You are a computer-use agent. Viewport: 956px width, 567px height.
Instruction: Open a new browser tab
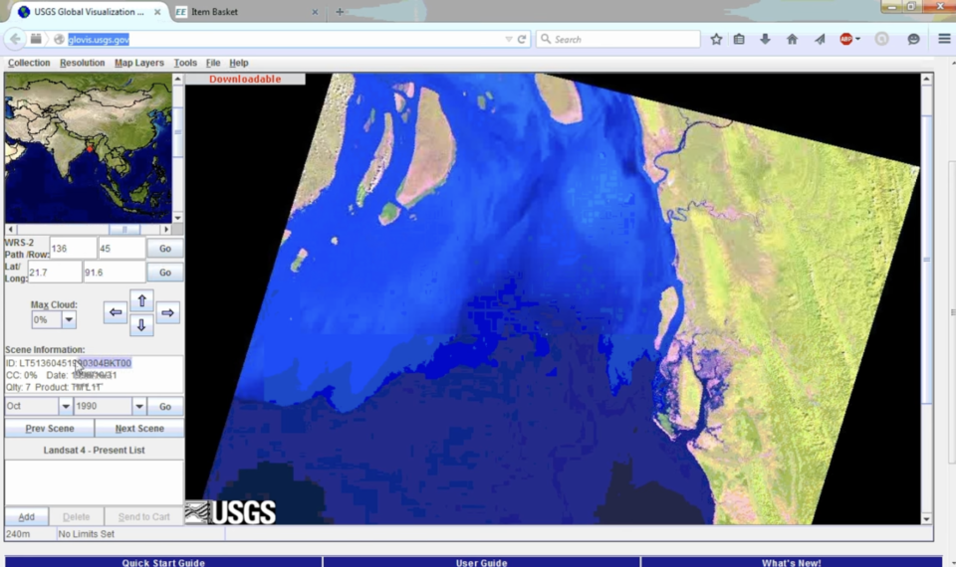340,12
